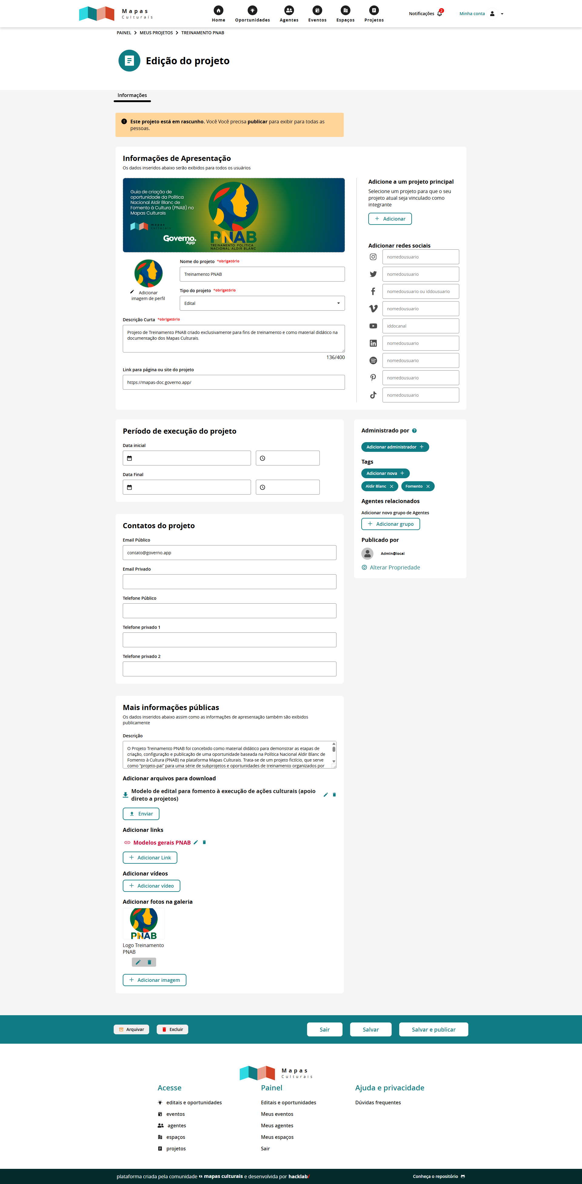
Task: Select the 'Informações' tab
Action: pyautogui.click(x=132, y=95)
